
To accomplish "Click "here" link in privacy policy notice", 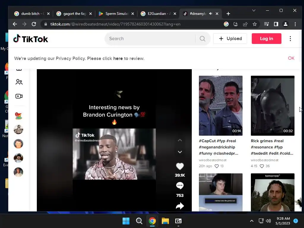I will 118,58.
